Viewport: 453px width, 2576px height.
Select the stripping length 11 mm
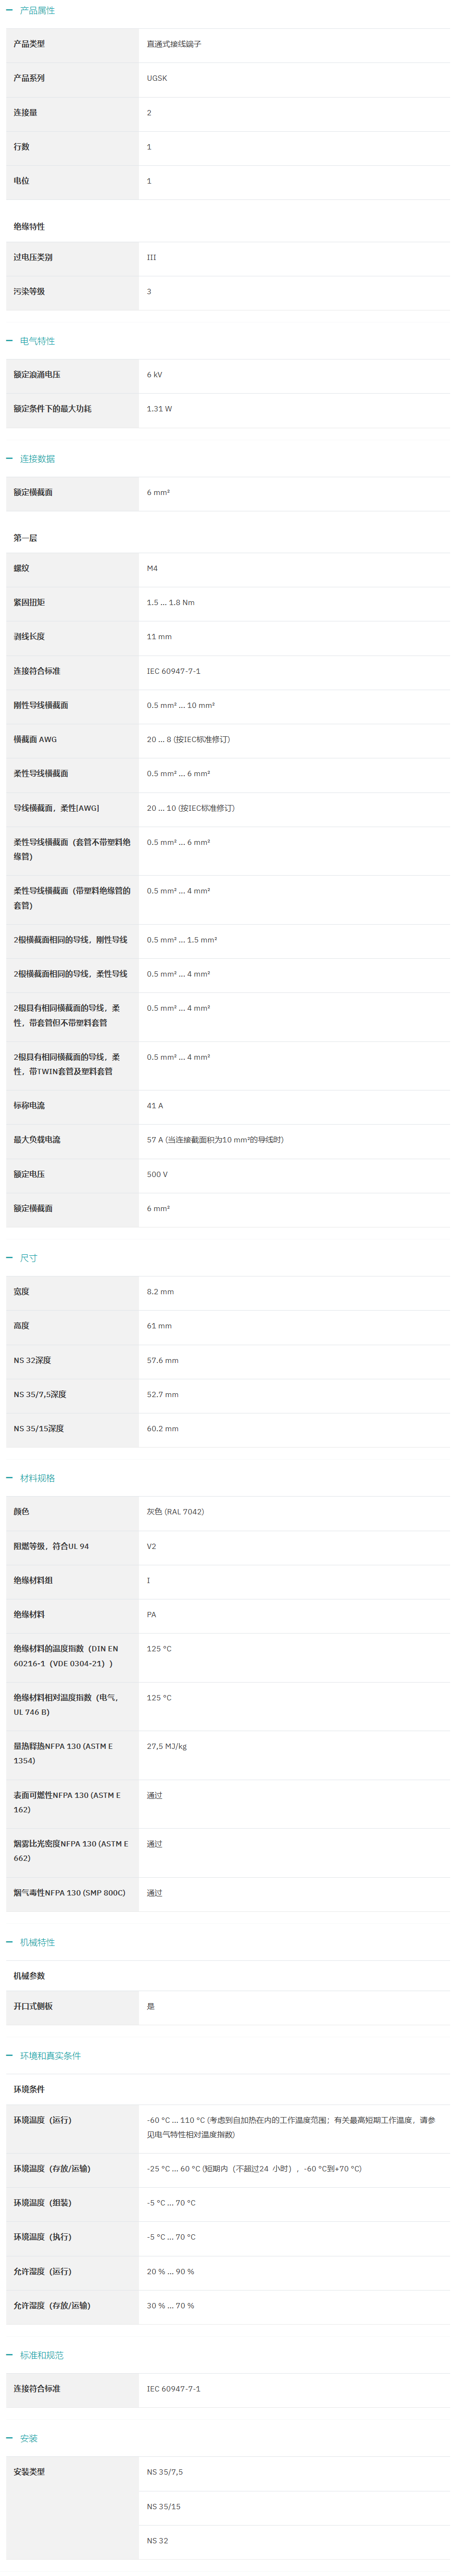(159, 636)
